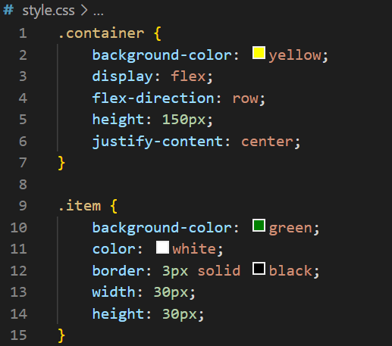This screenshot has width=392, height=346.
Task: Expand the breadcrumb chevron after style.css
Action: pyautogui.click(x=84, y=11)
